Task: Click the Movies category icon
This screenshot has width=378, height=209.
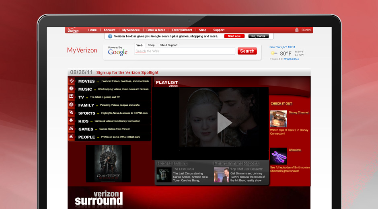Action: click(72, 81)
